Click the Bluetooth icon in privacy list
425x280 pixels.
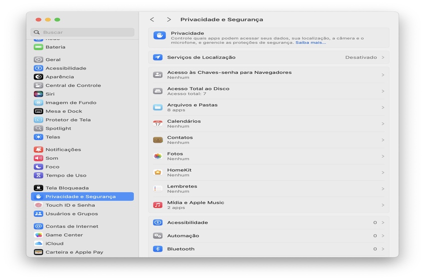coord(157,249)
